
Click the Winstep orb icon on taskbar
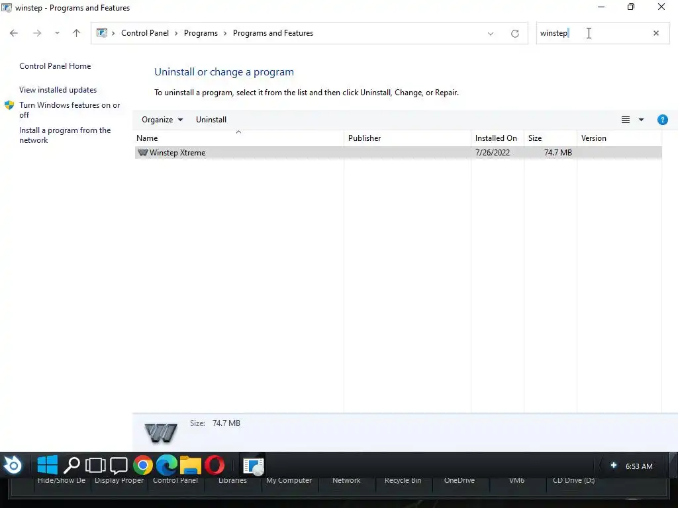[x=13, y=466]
